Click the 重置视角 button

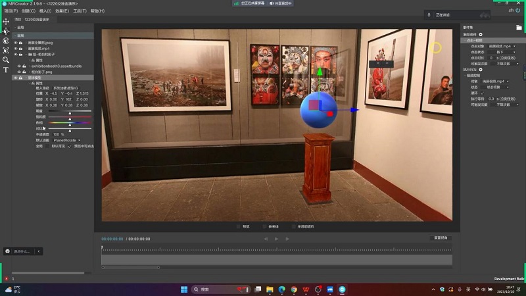pyautogui.click(x=441, y=237)
